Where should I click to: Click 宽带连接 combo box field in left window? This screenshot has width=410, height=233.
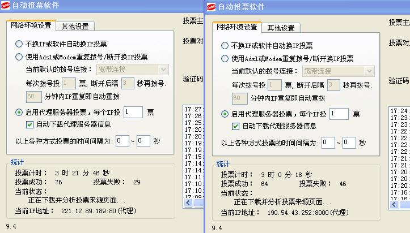pos(133,70)
